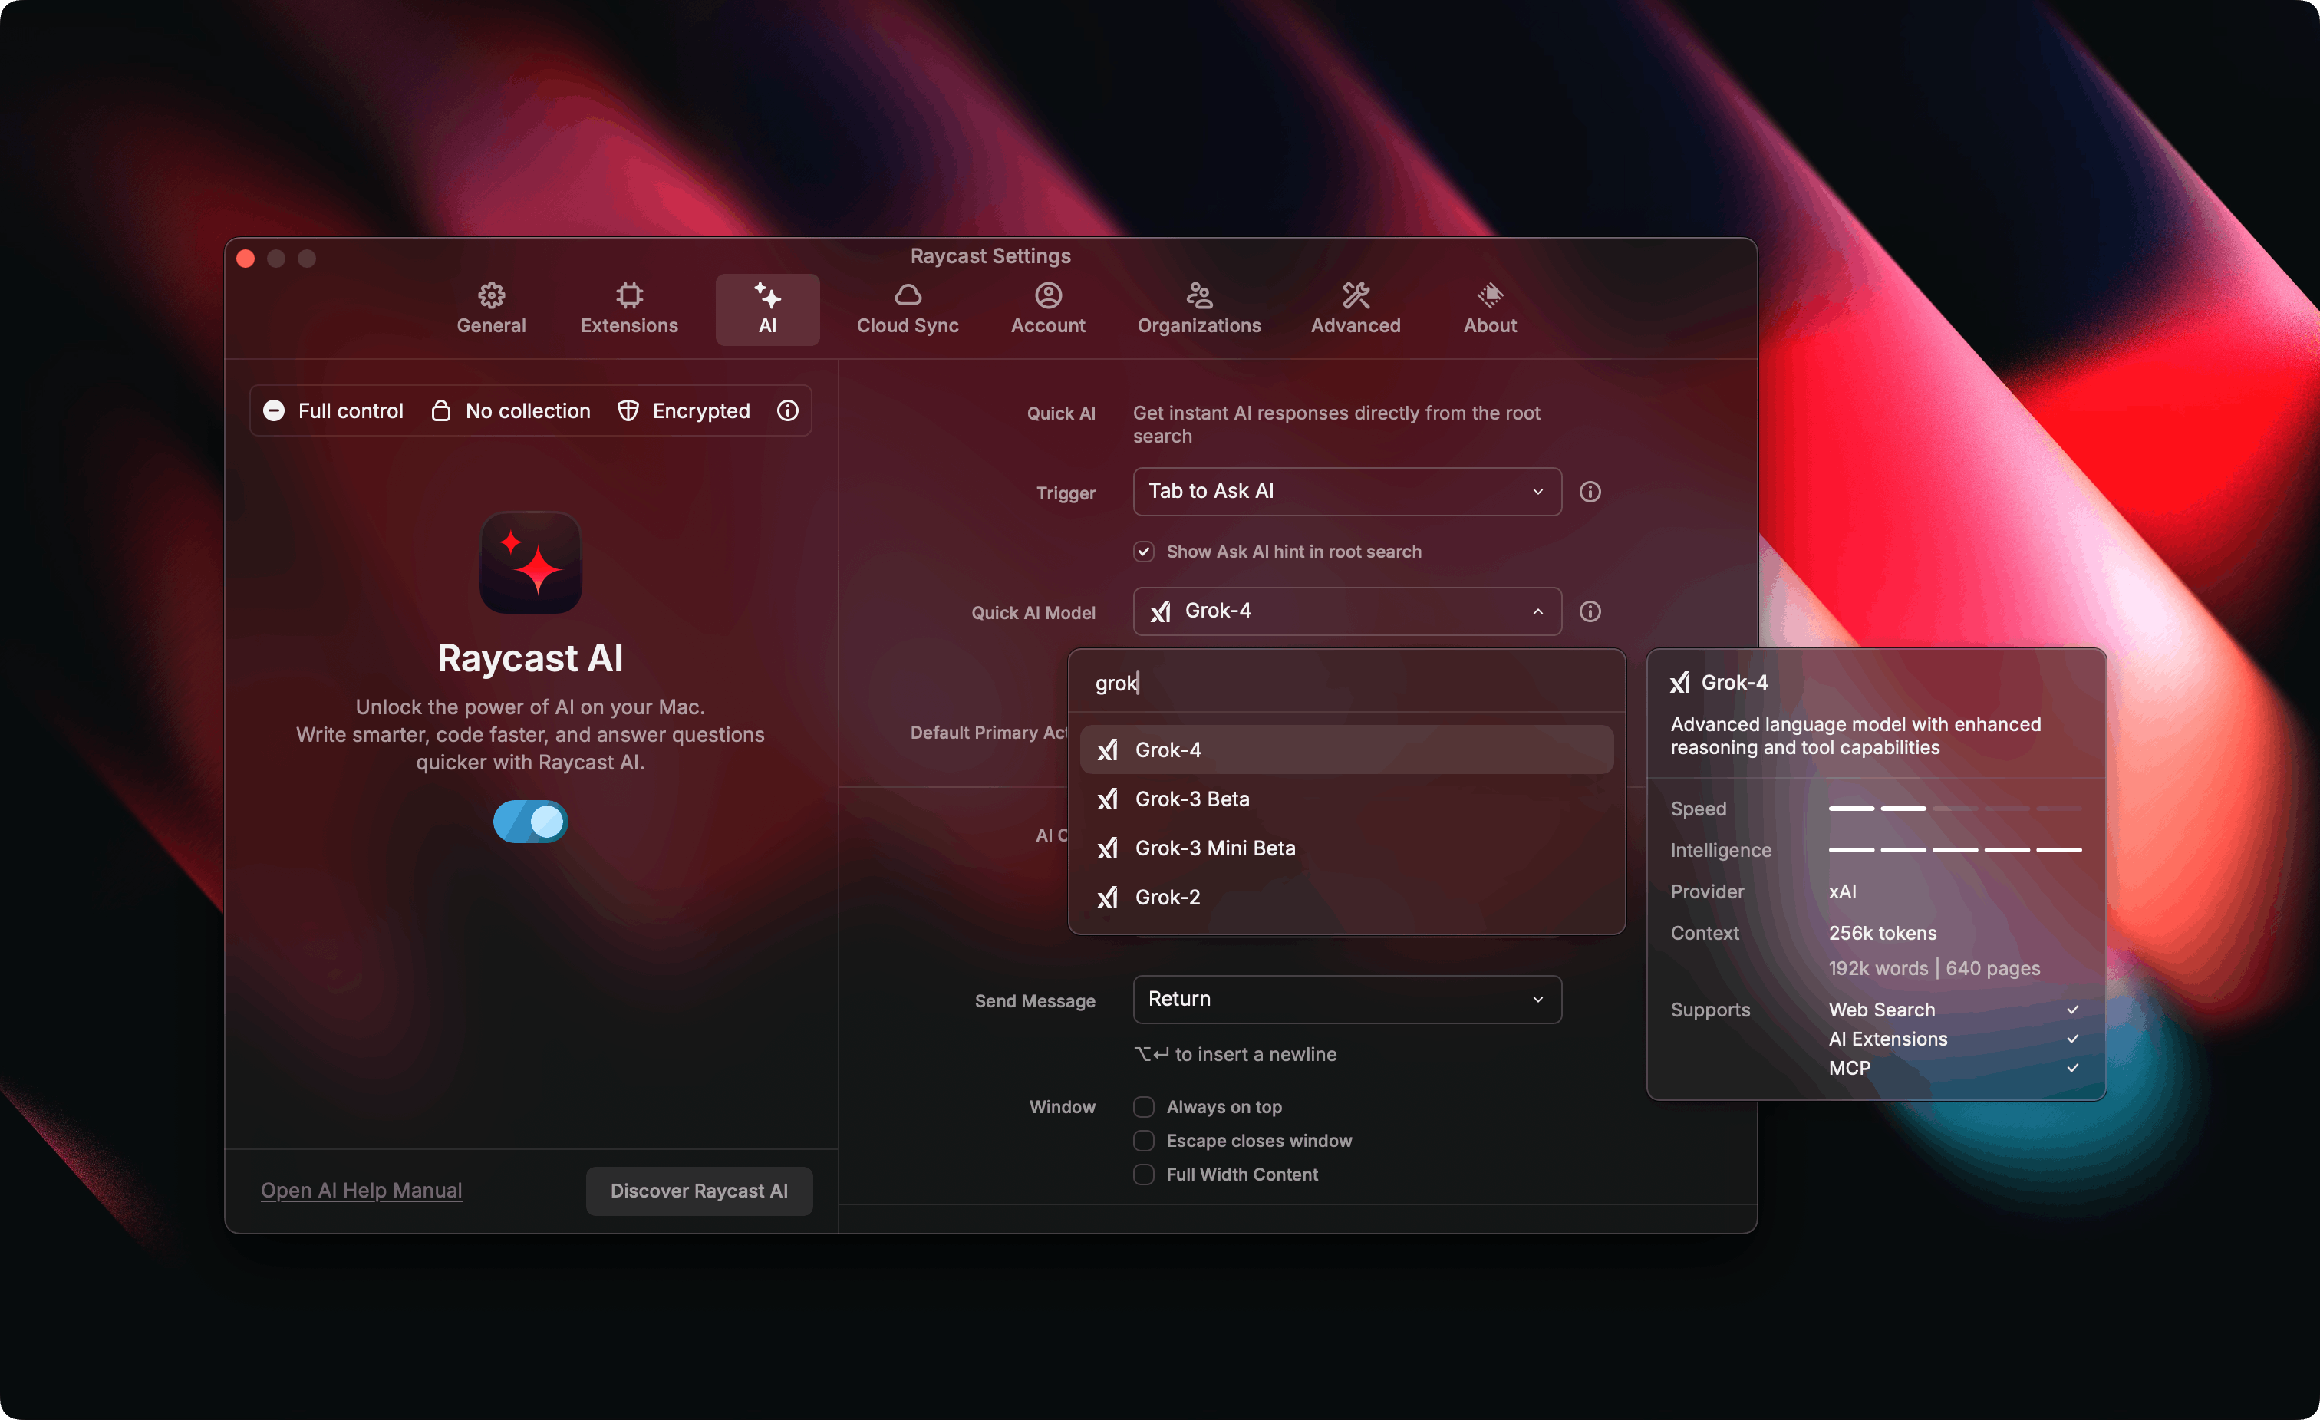
Task: Toggle the Raycast AI switch off
Action: pos(530,821)
